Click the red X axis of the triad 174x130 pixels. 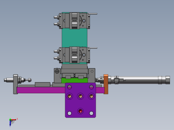[14, 120]
